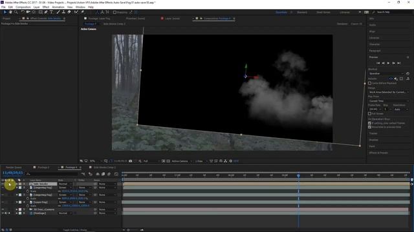Select the Eraser tool

[x=69, y=12]
